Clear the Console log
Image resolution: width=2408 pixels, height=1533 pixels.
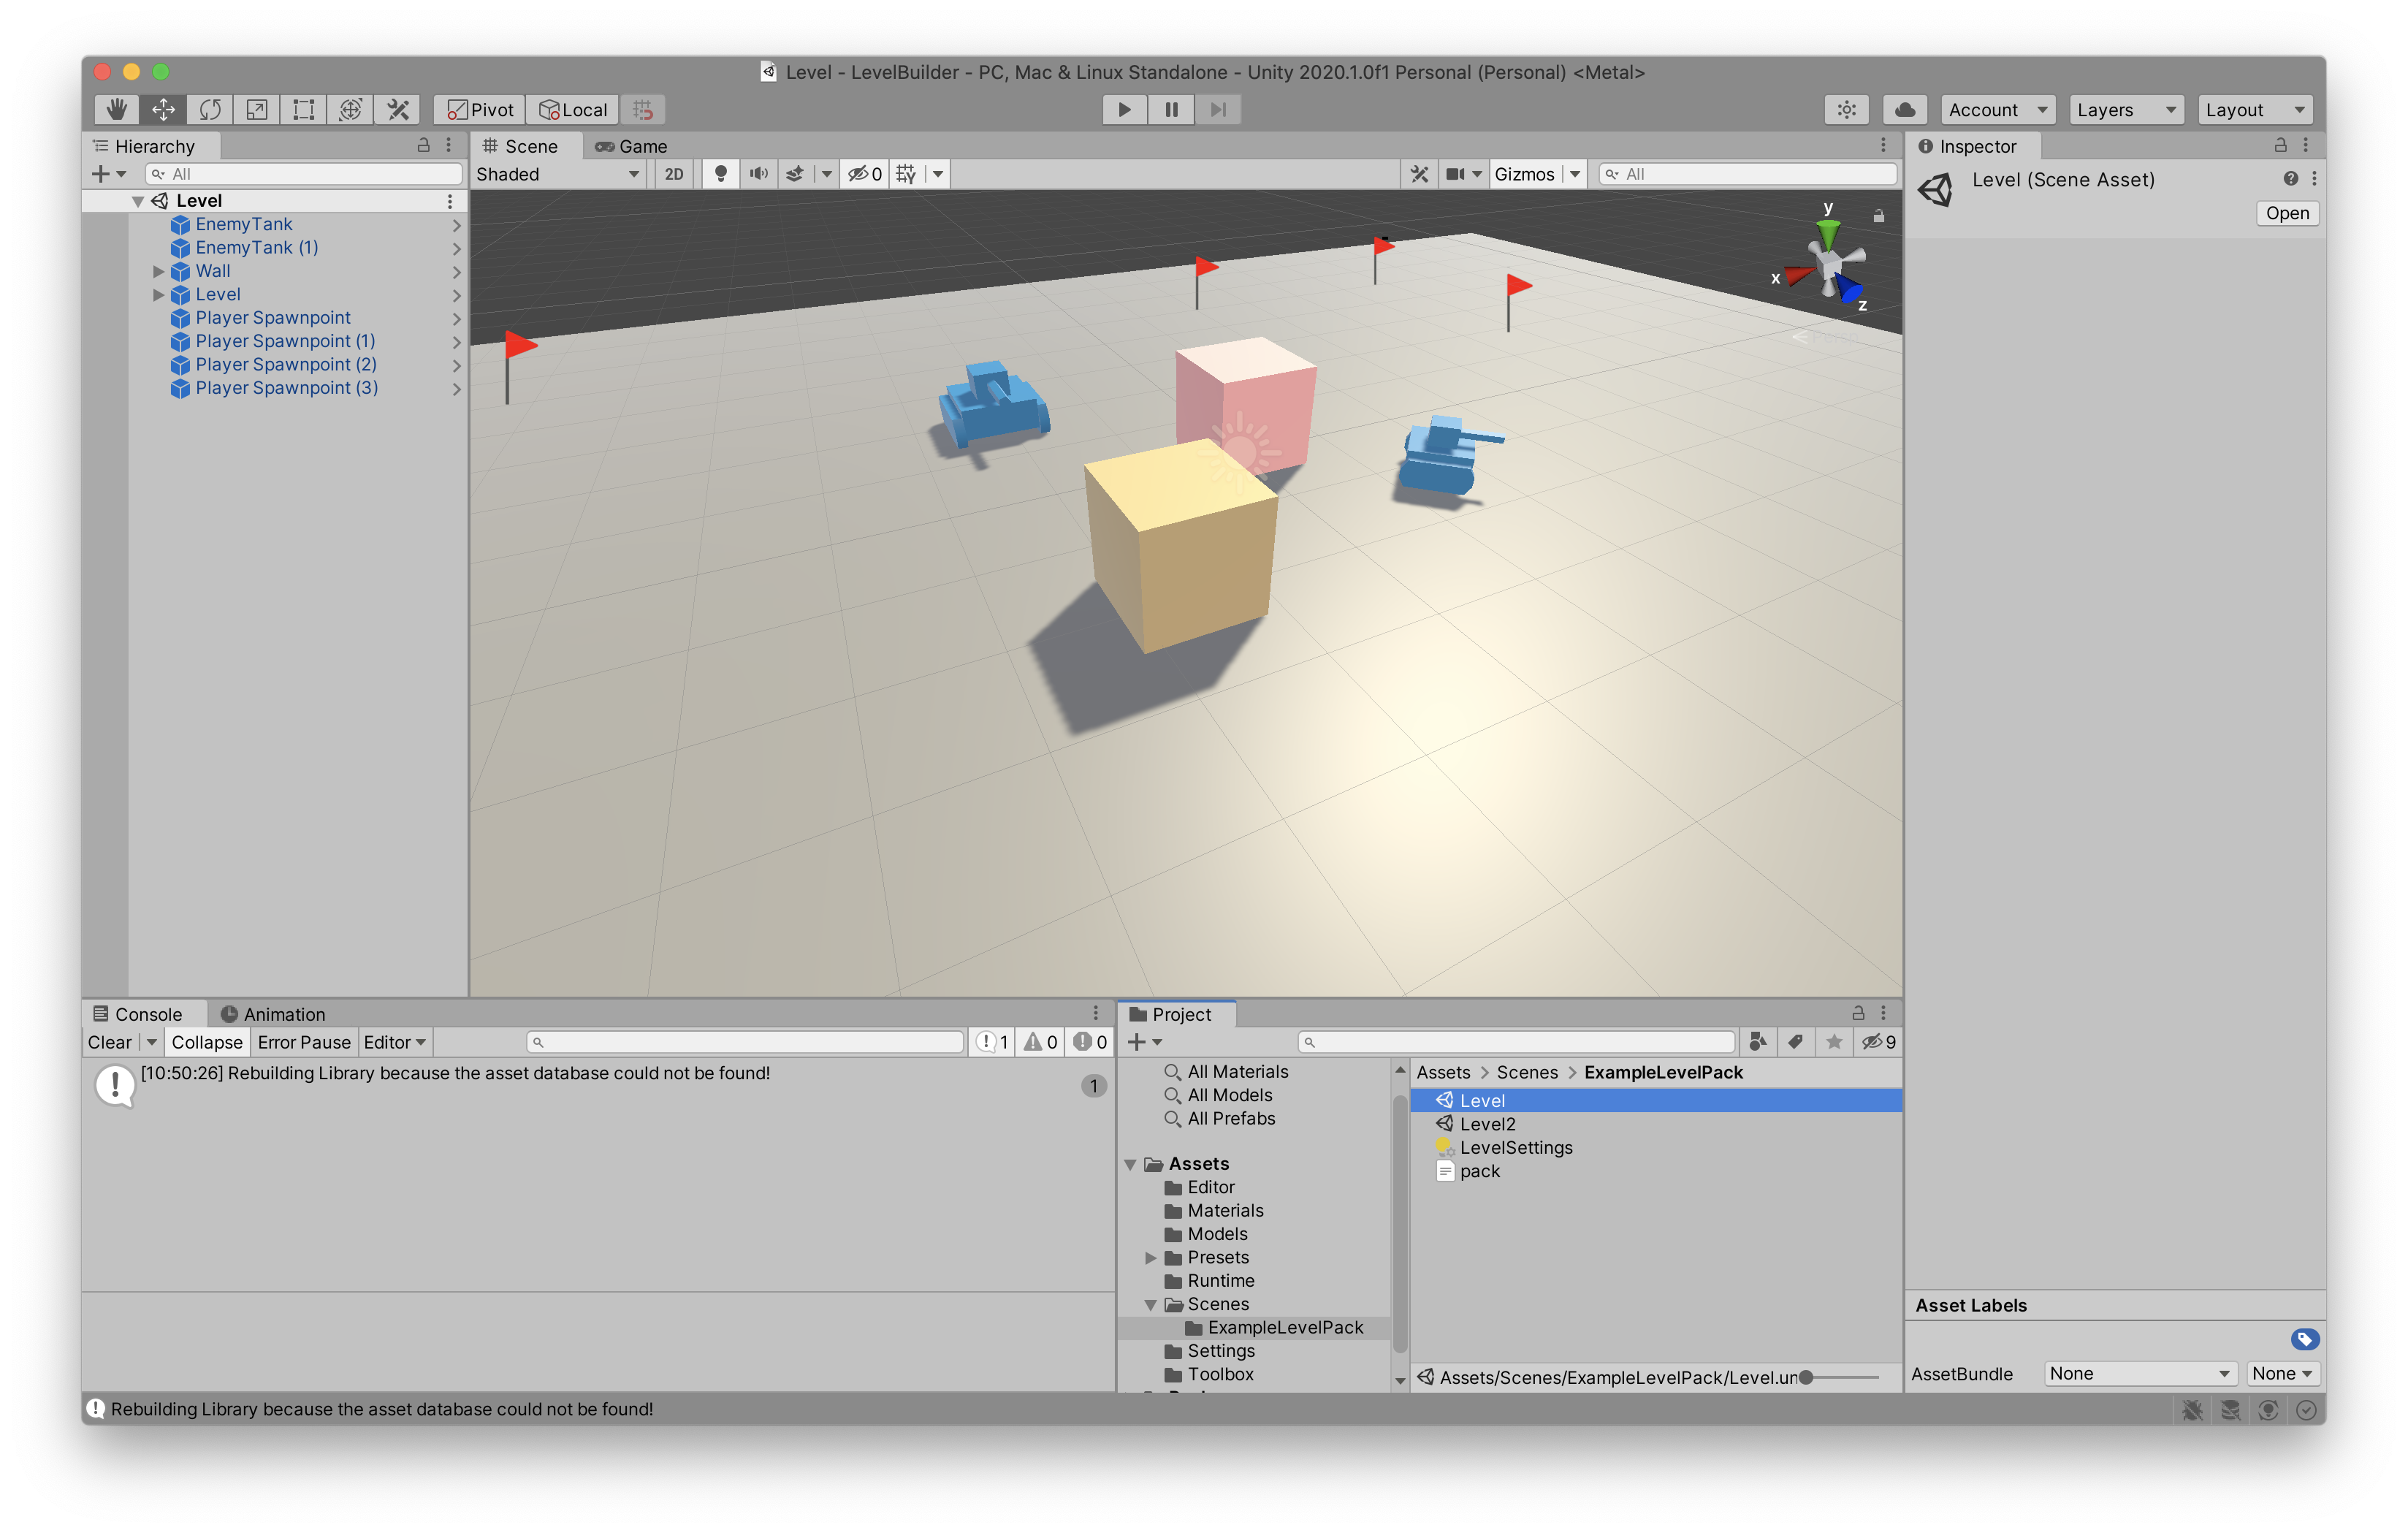pyautogui.click(x=109, y=1042)
